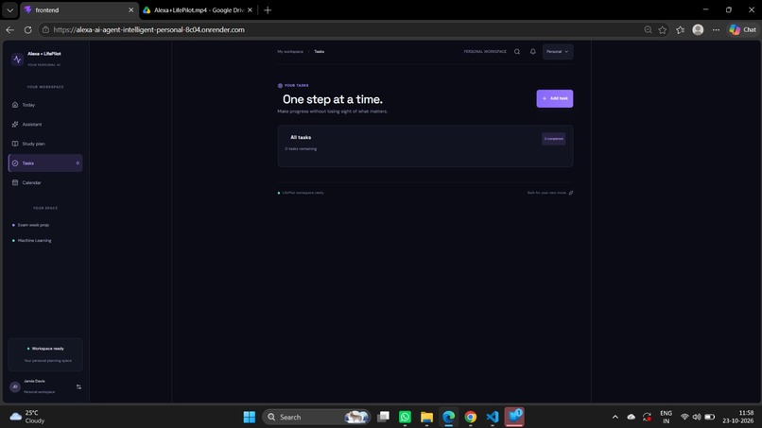Click the ENG IN language indicator
The height and width of the screenshot is (428, 762).
point(667,417)
